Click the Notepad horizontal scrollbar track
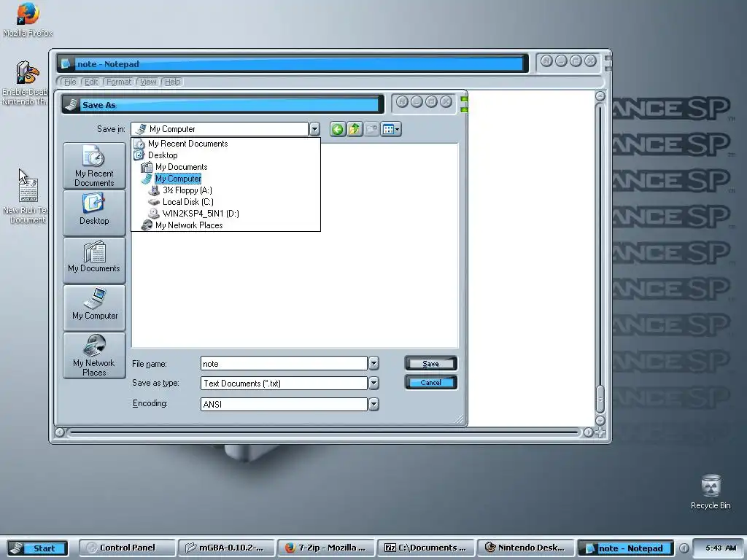The image size is (747, 560). pos(324,432)
